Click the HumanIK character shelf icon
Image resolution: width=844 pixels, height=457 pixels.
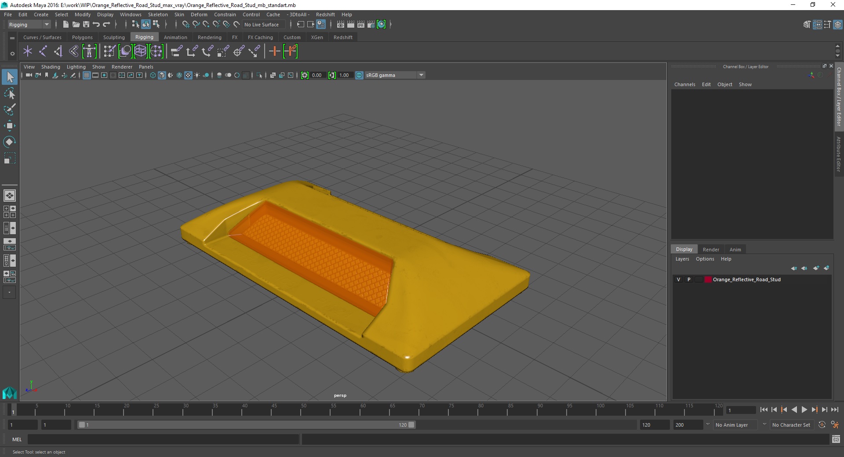pyautogui.click(x=89, y=51)
